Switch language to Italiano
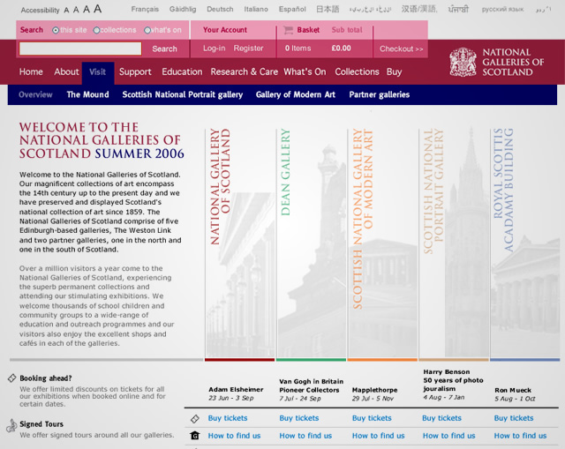The width and height of the screenshot is (565, 449). [x=256, y=10]
